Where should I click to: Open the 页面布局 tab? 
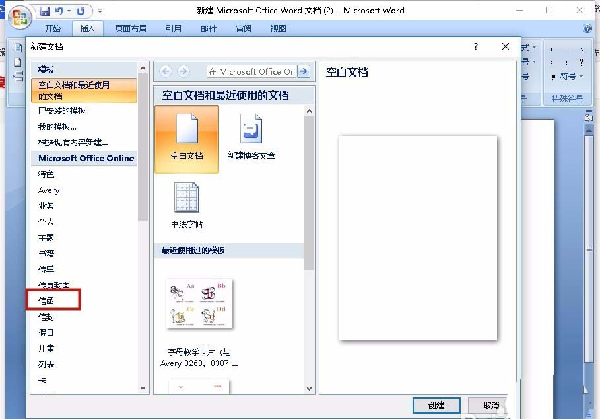click(x=131, y=28)
